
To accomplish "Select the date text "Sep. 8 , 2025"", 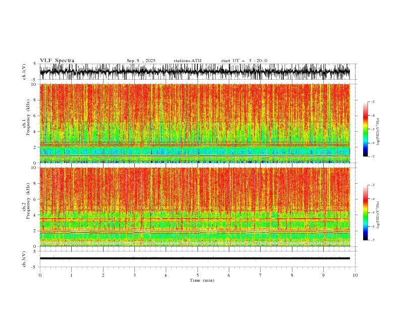I will pos(141,61).
